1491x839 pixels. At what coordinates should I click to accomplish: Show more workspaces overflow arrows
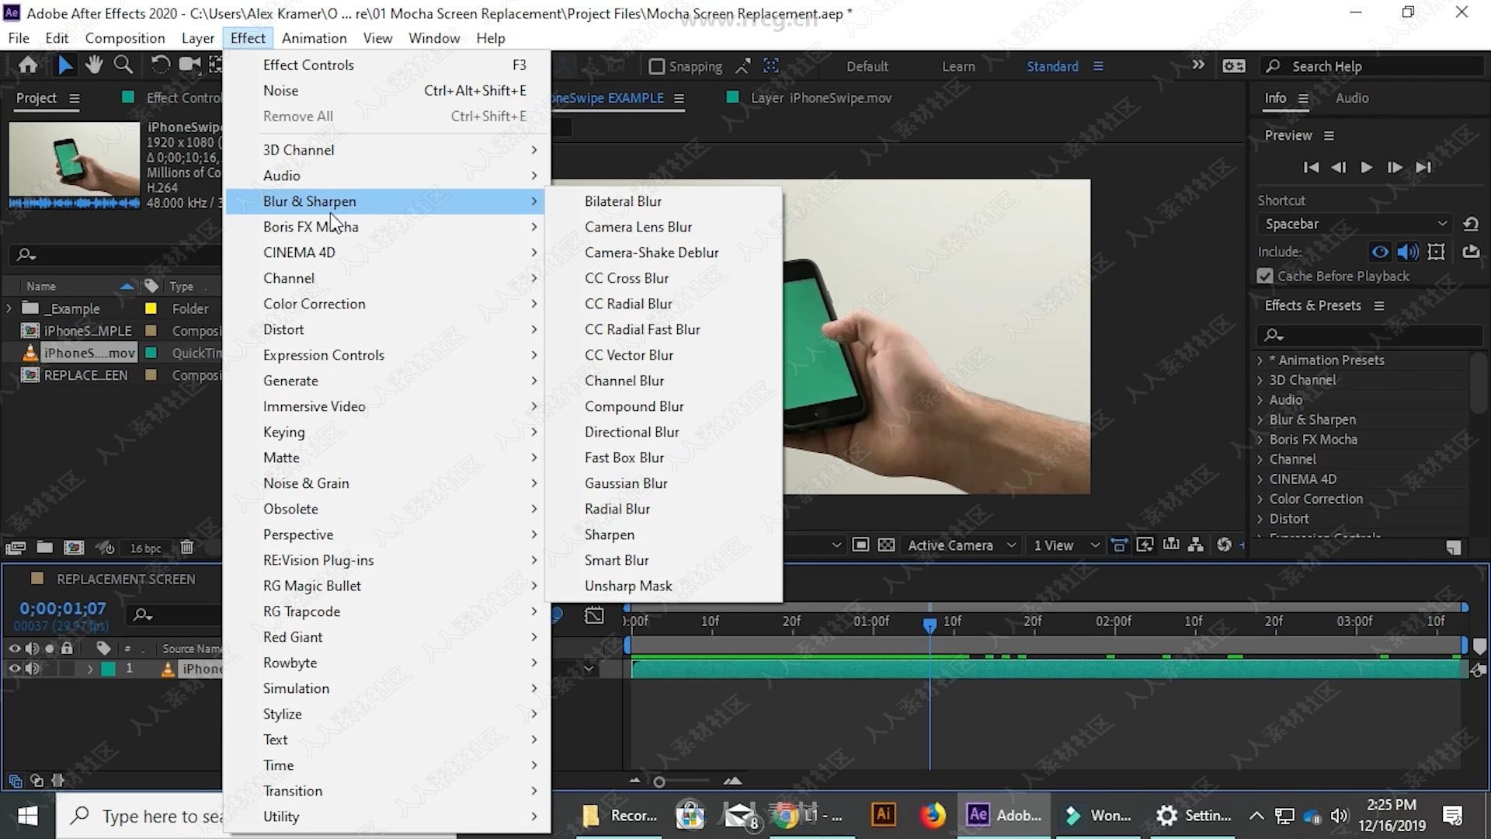tap(1198, 65)
